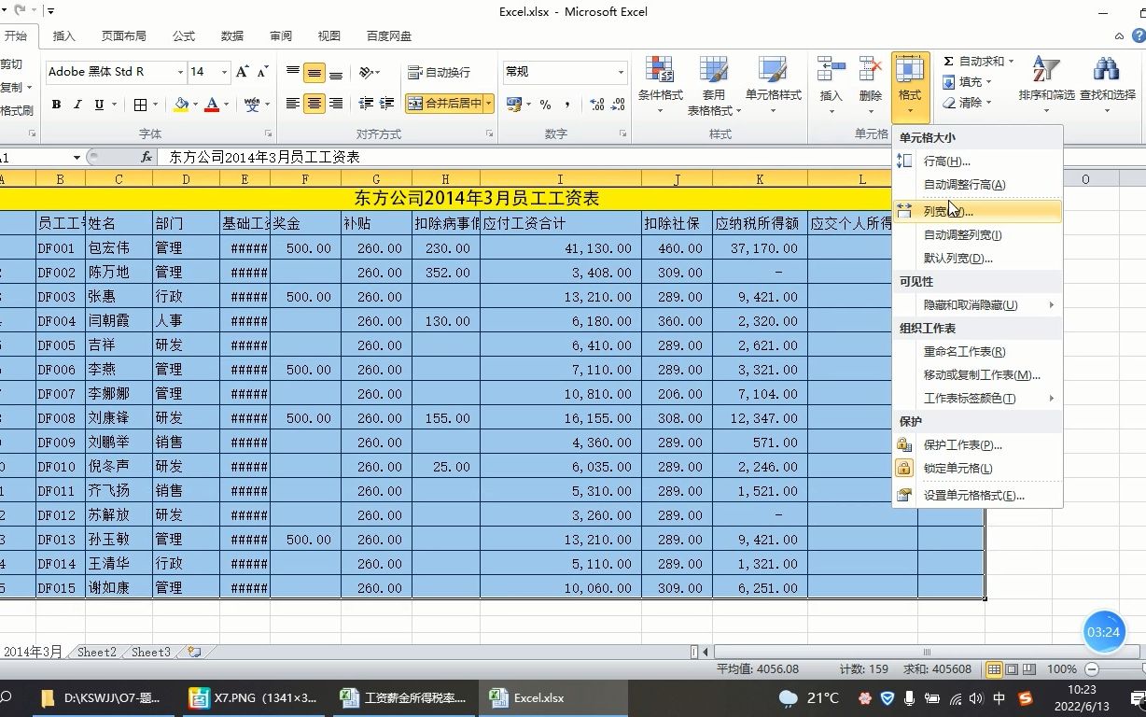The image size is (1146, 717).
Task: Open the 工资薪金所得税率 taskbar window
Action: coord(404,697)
